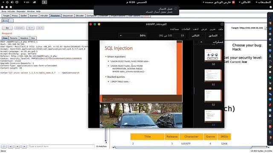
Task: Switch to the Proxy tab
Action: [15, 16]
